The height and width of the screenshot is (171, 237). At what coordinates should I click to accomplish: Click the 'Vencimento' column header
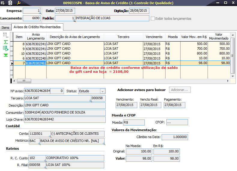(x=154, y=37)
